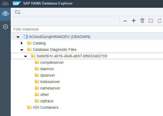Collapse the 54de561c host folder
The width and height of the screenshot is (163, 116).
26,56
